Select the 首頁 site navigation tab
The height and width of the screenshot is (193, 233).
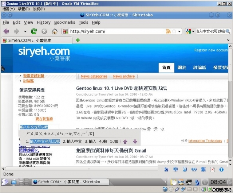pos(166,67)
